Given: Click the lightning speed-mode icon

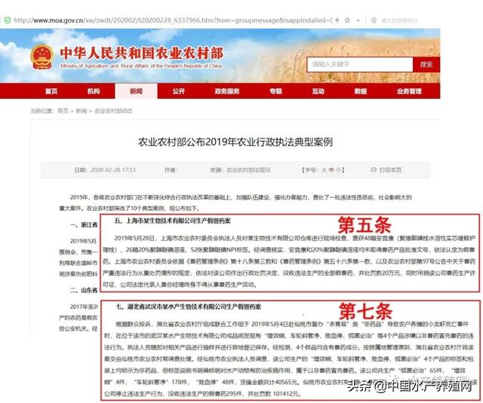Looking at the screenshot, I should 337,20.
